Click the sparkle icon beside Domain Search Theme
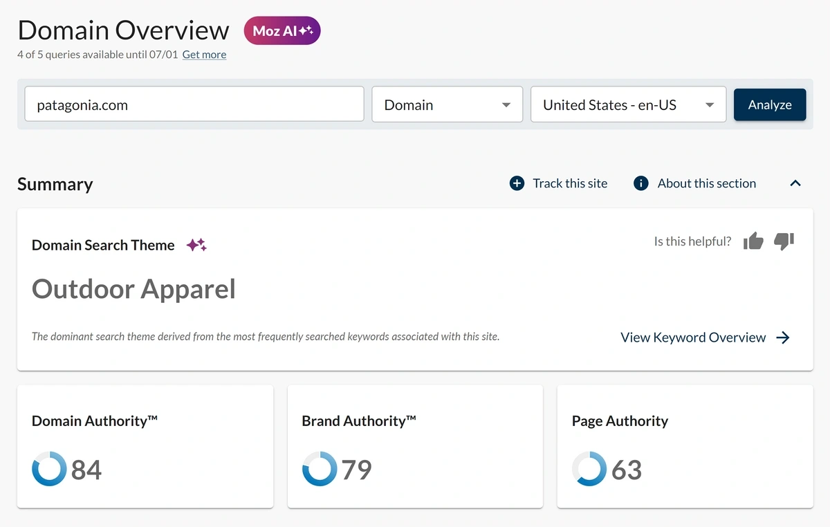The height and width of the screenshot is (527, 830). [197, 245]
